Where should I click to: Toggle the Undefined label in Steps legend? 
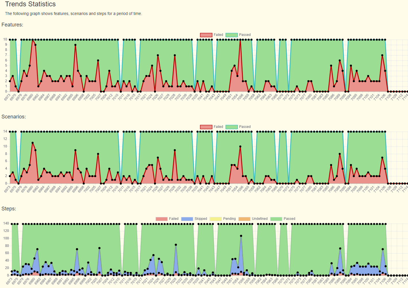click(x=259, y=219)
